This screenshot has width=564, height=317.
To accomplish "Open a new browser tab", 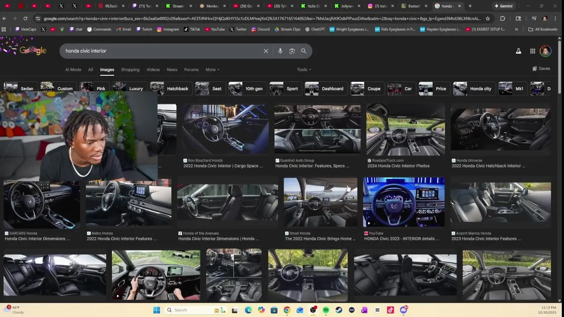I will click(x=470, y=6).
